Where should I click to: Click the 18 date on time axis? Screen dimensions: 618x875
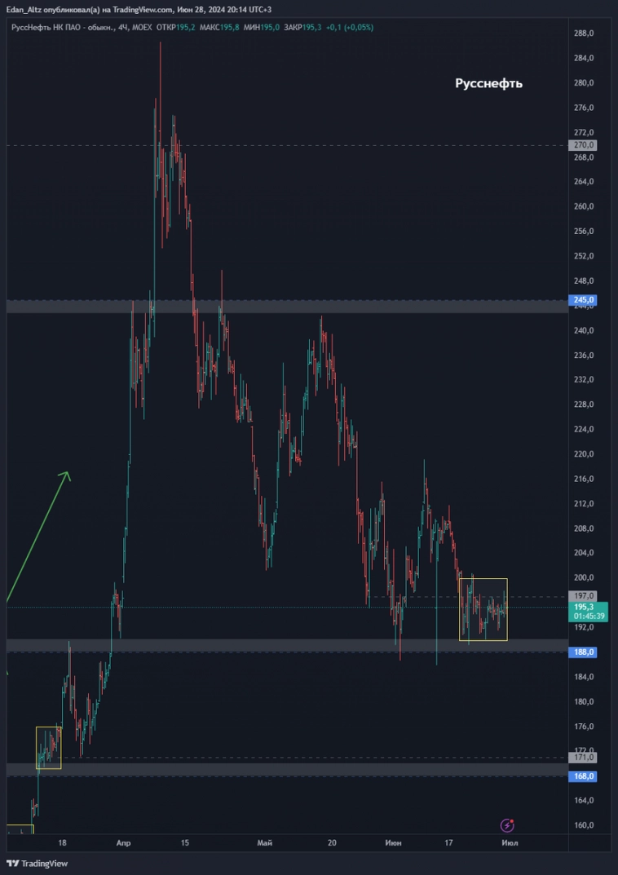click(x=62, y=842)
